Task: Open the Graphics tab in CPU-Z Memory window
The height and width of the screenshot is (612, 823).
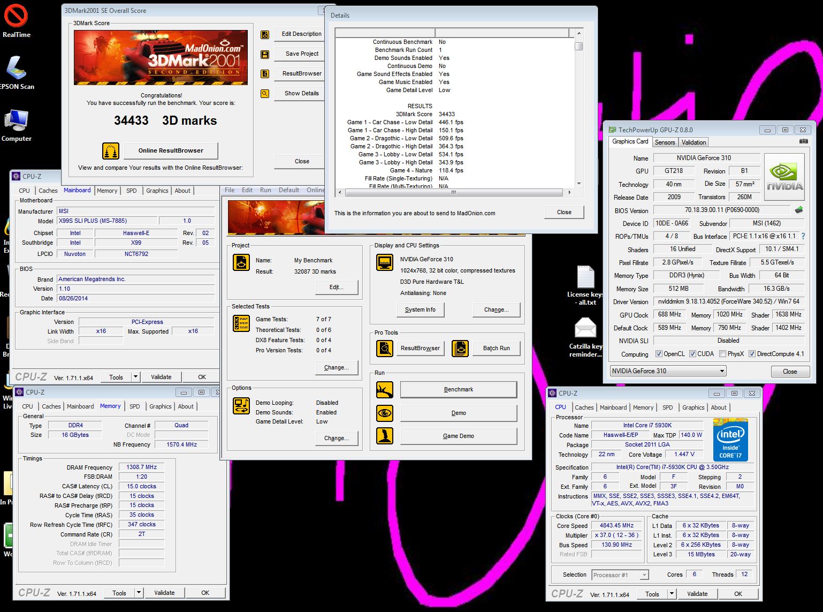Action: (161, 406)
